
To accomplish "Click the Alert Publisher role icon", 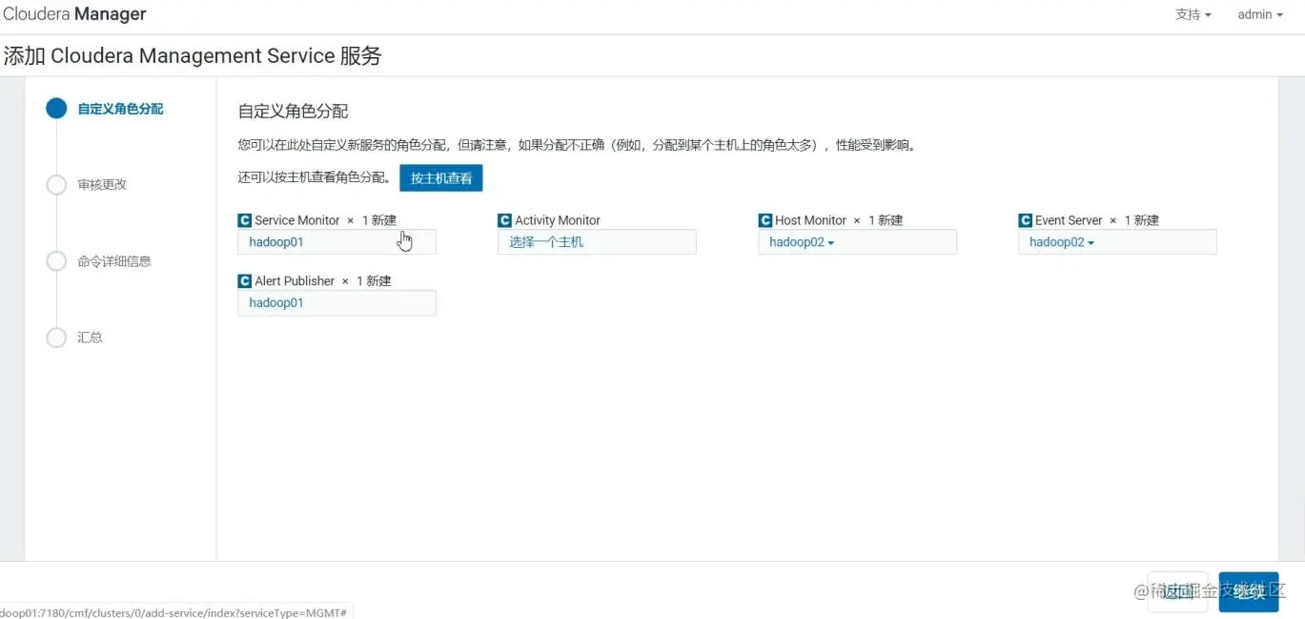I will (x=244, y=281).
